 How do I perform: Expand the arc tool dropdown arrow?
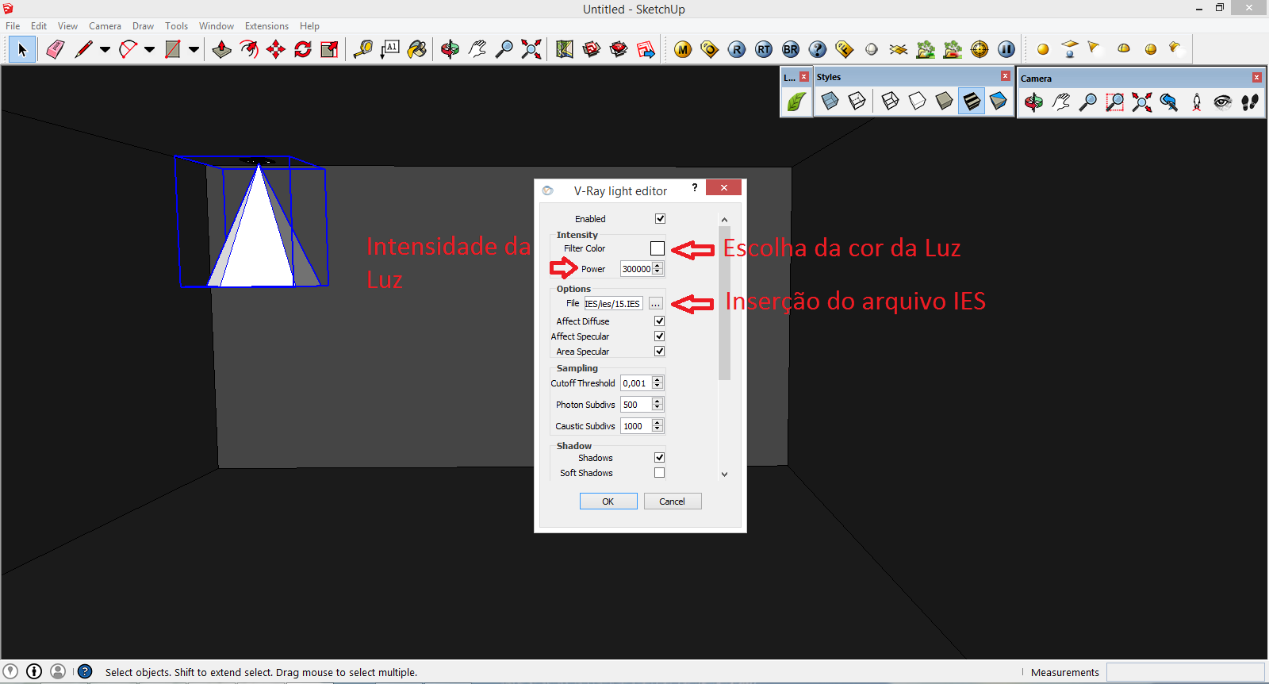[149, 49]
